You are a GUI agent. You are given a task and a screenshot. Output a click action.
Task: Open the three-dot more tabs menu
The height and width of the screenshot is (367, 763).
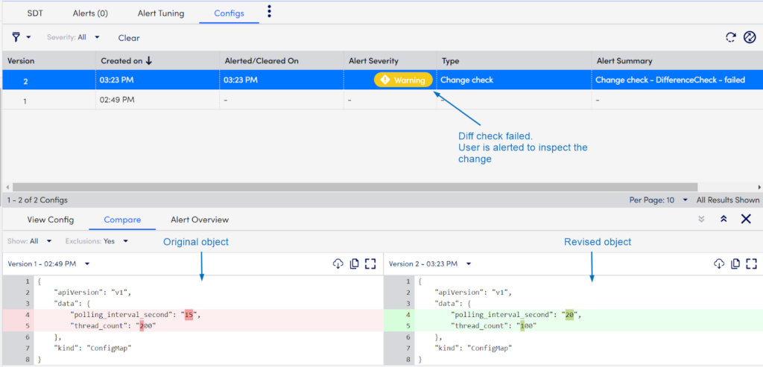269,12
